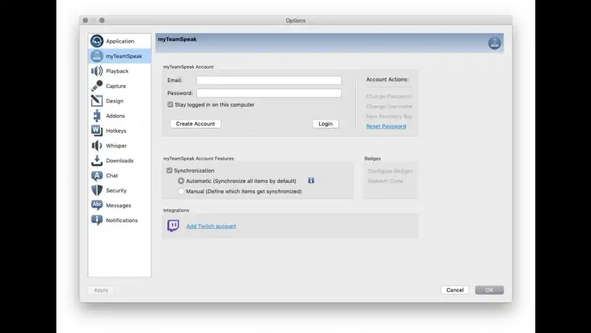Viewport: 591px width, 333px height.
Task: Click the Create Account button
Action: click(195, 124)
